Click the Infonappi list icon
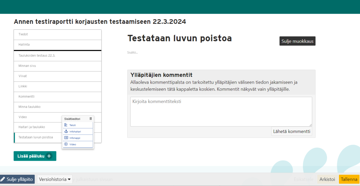 click(x=66, y=138)
